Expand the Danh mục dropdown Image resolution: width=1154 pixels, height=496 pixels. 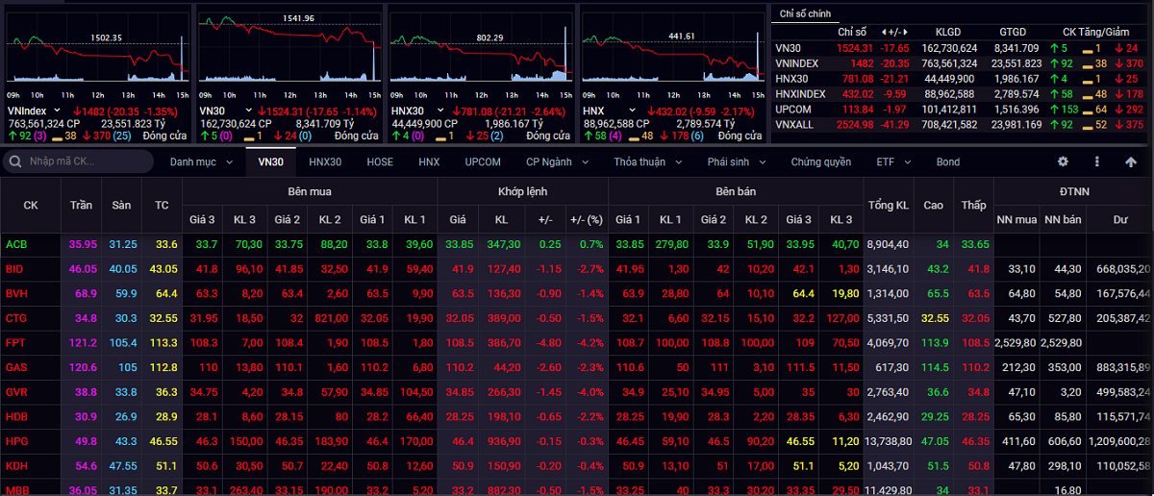click(x=201, y=161)
